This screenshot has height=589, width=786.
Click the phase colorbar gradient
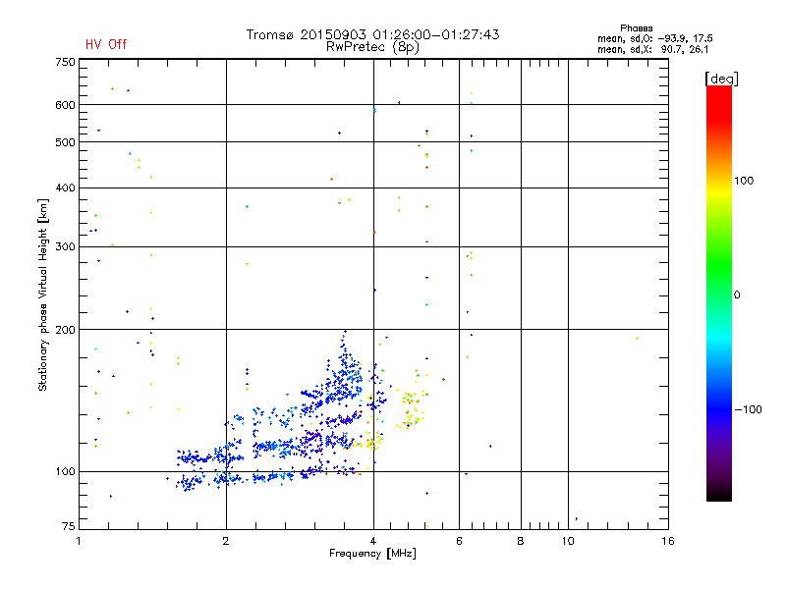point(719,294)
